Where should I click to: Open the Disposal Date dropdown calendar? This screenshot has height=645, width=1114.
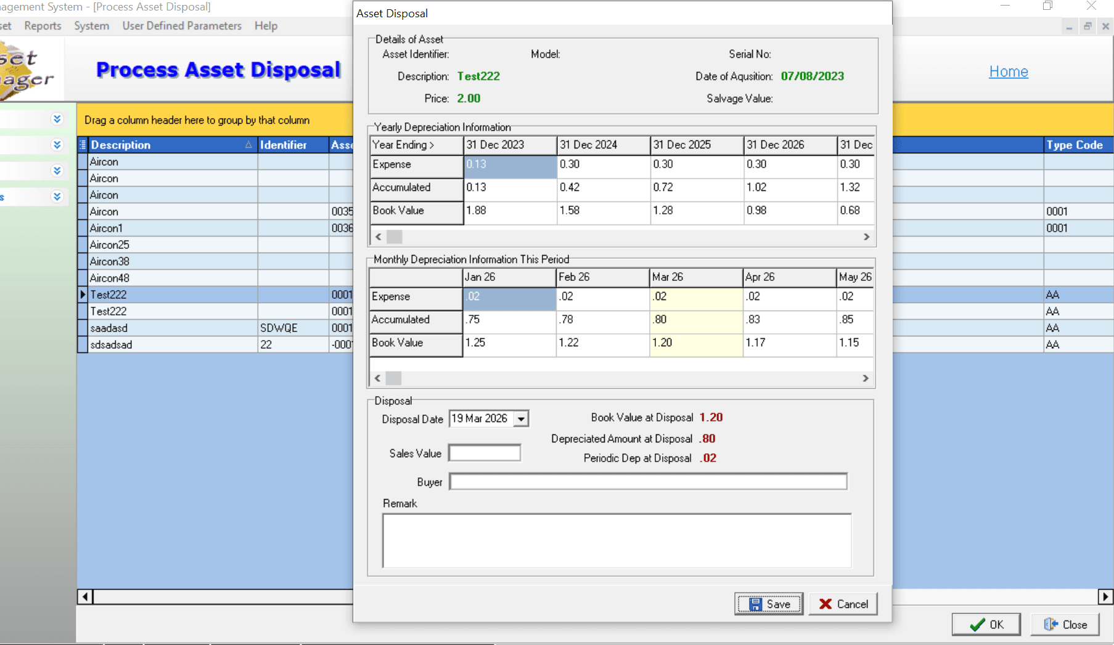point(522,419)
